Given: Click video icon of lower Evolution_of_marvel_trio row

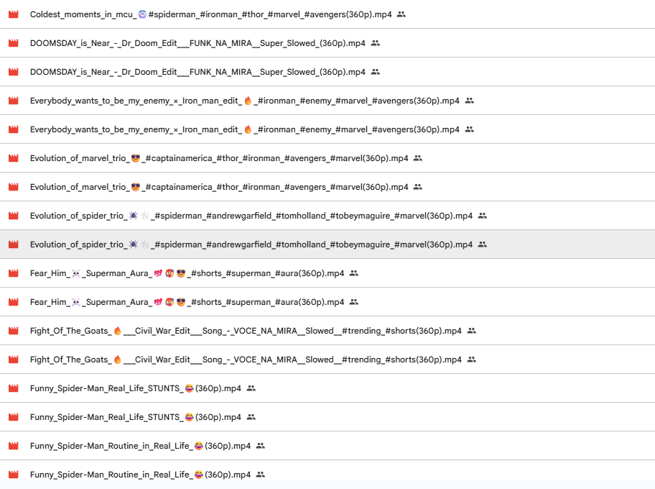Looking at the screenshot, I should pyautogui.click(x=14, y=187).
